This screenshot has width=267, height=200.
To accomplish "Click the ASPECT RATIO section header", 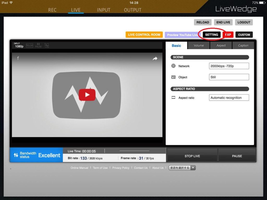I will coord(210,89).
